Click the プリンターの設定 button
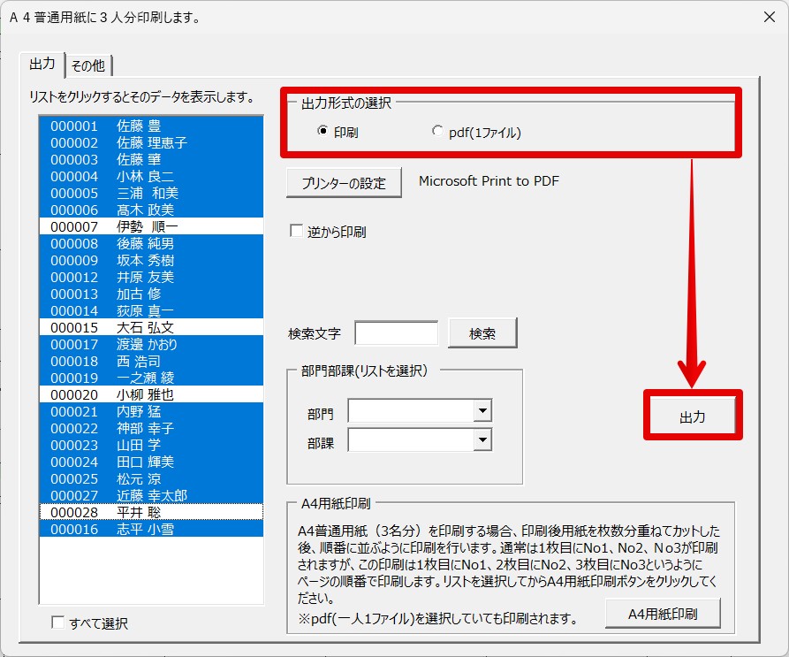789x657 pixels. (x=344, y=182)
